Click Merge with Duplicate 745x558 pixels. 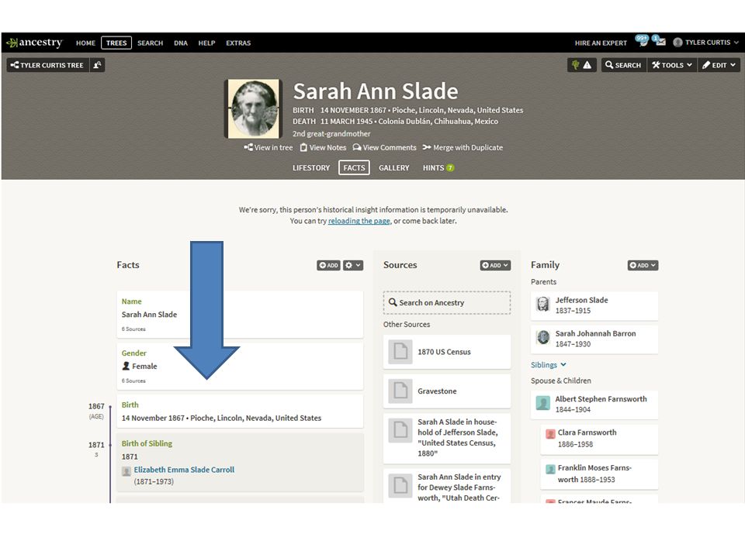(x=463, y=147)
